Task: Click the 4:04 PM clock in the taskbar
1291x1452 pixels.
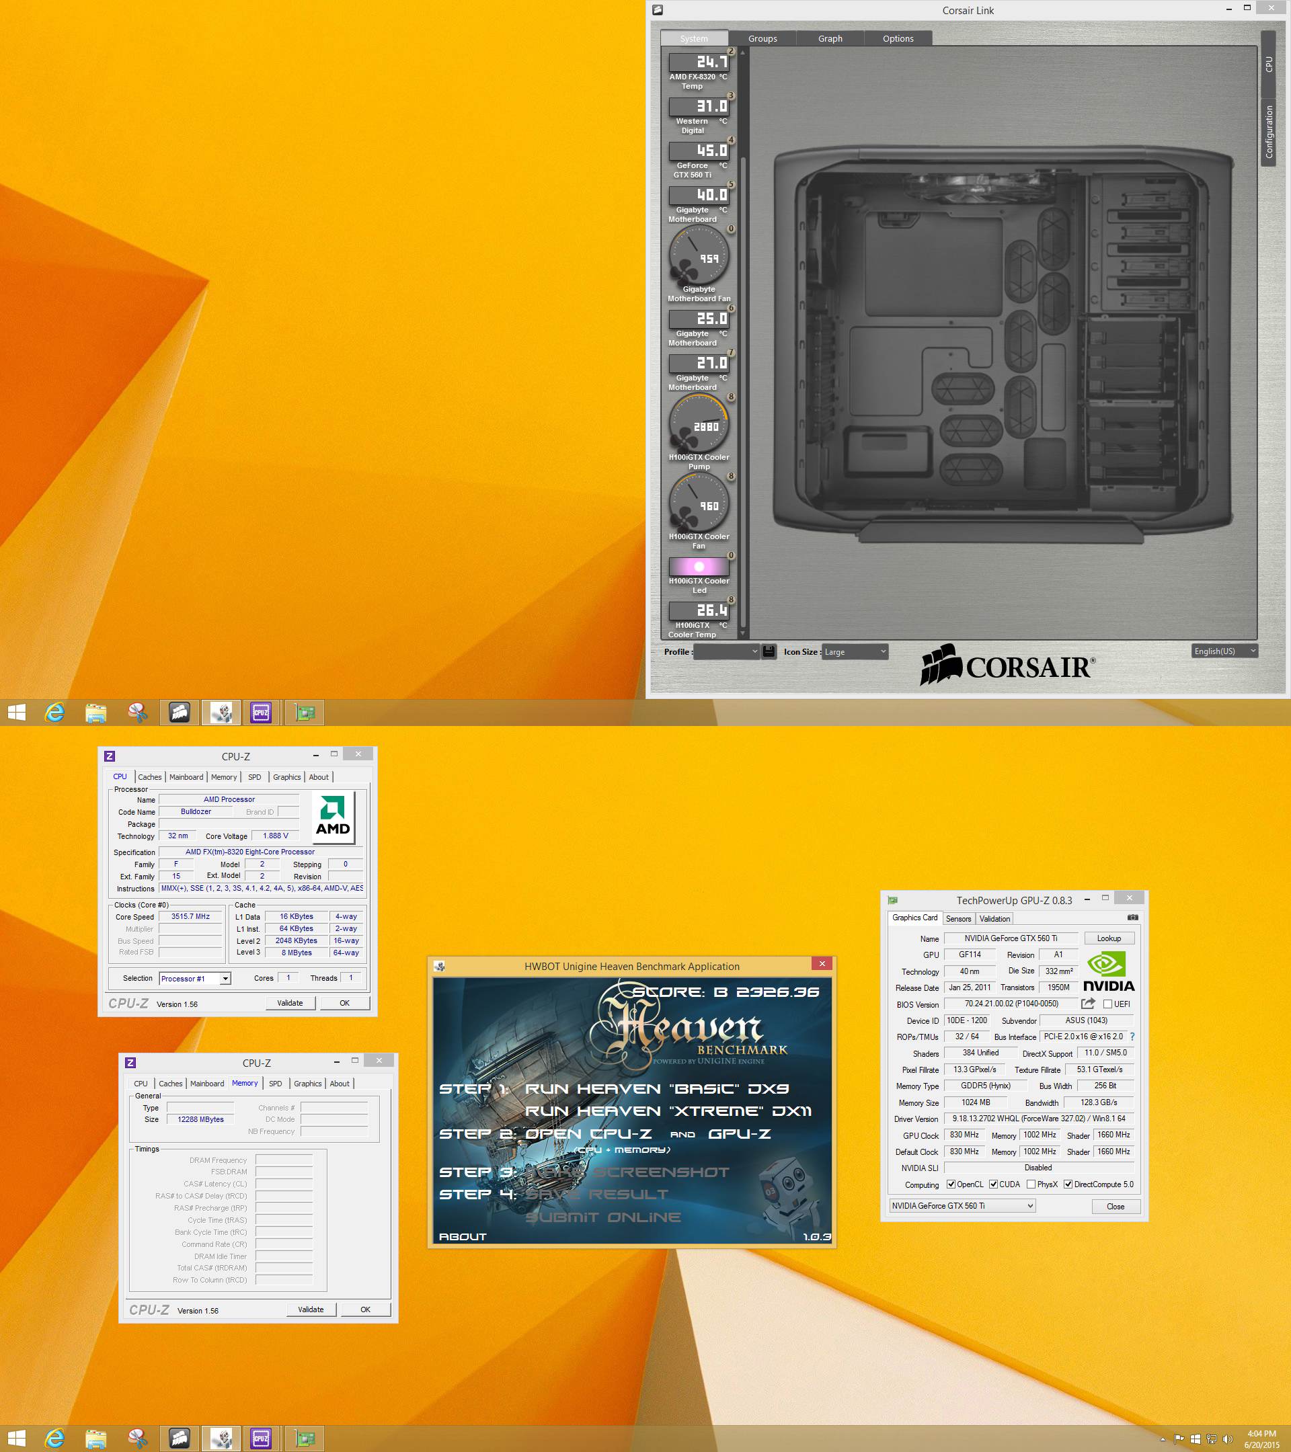Action: pos(1261,1434)
